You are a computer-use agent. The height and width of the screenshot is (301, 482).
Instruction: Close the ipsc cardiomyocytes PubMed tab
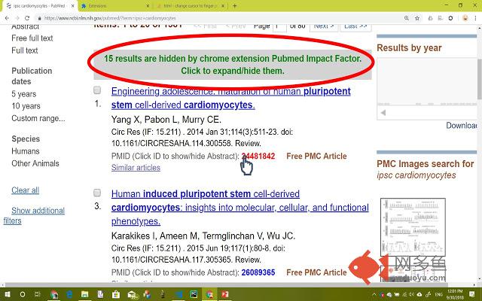72,5
